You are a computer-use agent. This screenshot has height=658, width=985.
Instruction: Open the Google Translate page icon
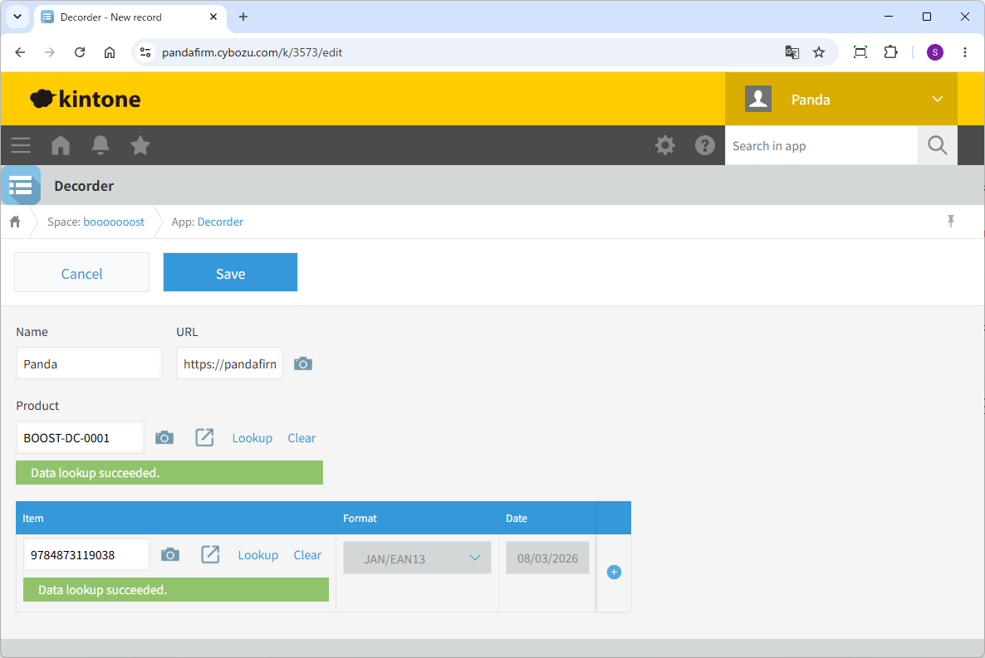coord(792,52)
